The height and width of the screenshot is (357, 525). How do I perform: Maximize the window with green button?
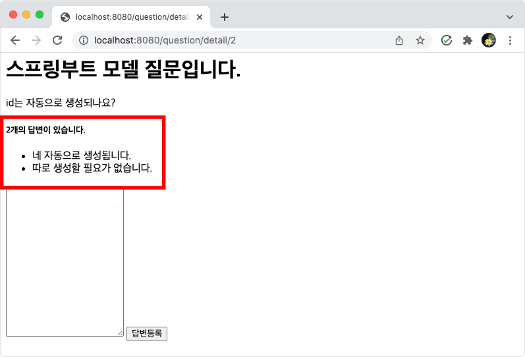tap(40, 14)
